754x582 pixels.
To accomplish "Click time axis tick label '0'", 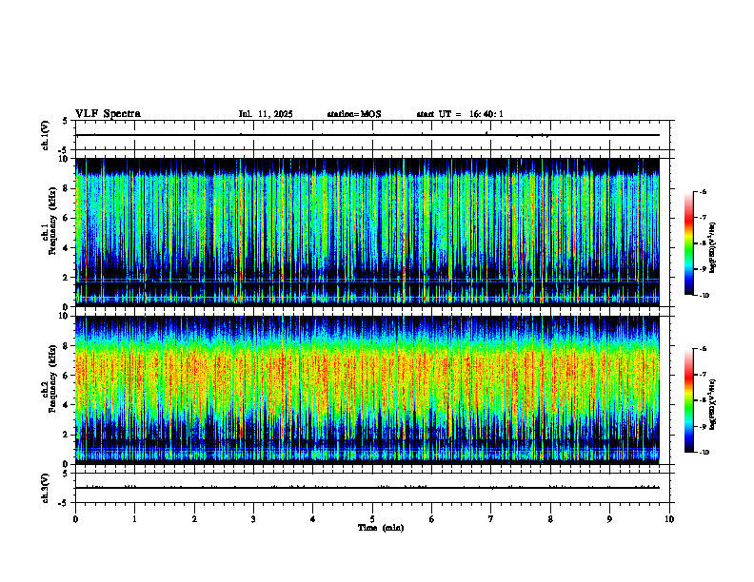I will (x=75, y=519).
